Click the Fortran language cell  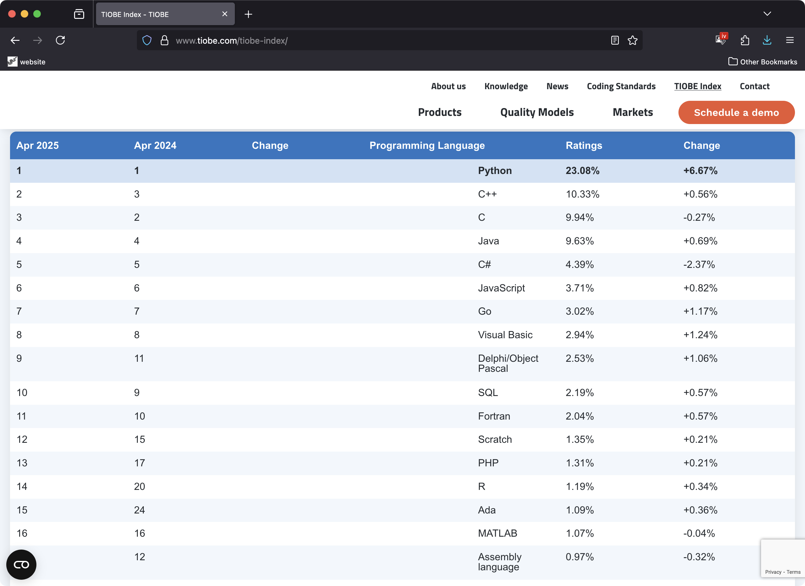point(494,416)
